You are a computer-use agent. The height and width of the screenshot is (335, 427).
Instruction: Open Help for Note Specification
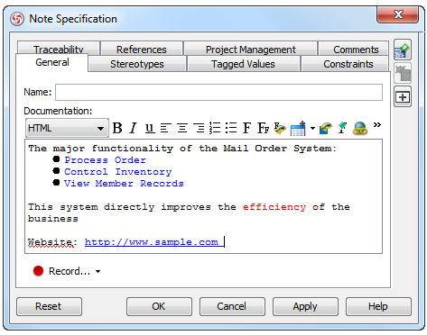pos(378,306)
